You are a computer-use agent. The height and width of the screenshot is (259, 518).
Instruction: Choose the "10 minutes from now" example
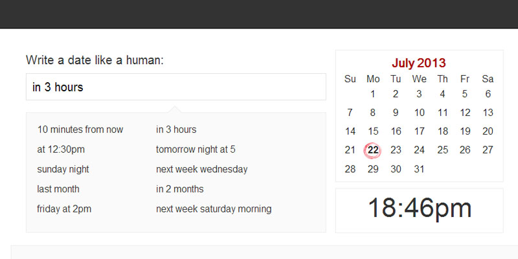[x=80, y=129]
